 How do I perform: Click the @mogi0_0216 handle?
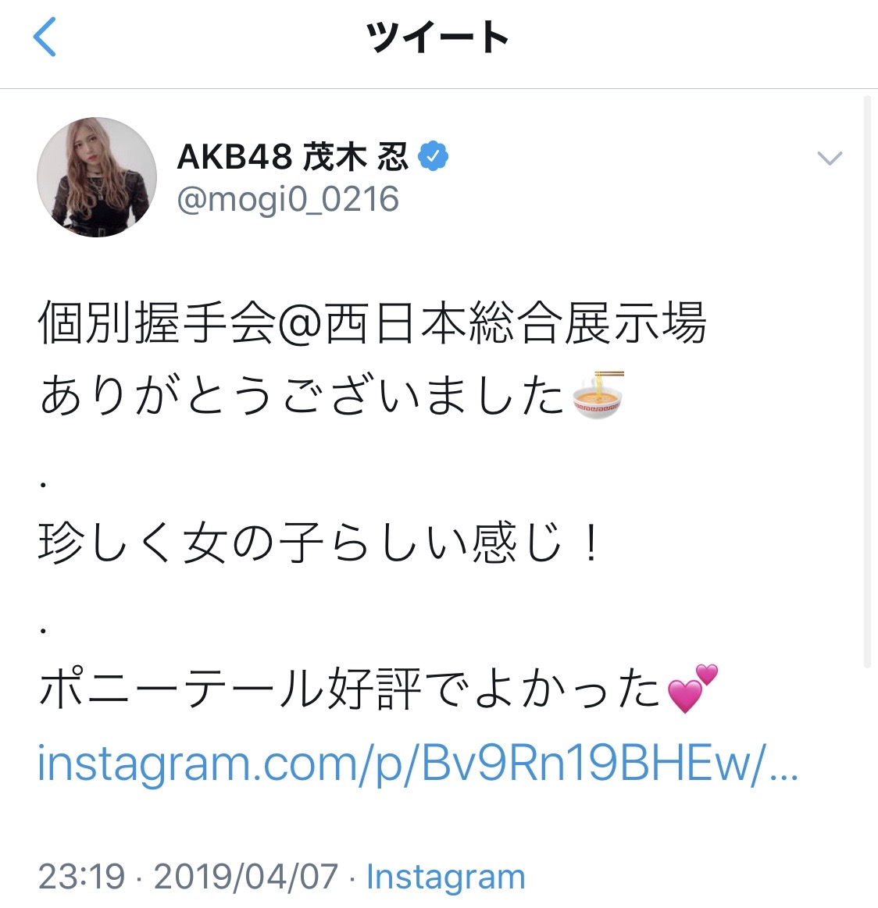pyautogui.click(x=287, y=200)
